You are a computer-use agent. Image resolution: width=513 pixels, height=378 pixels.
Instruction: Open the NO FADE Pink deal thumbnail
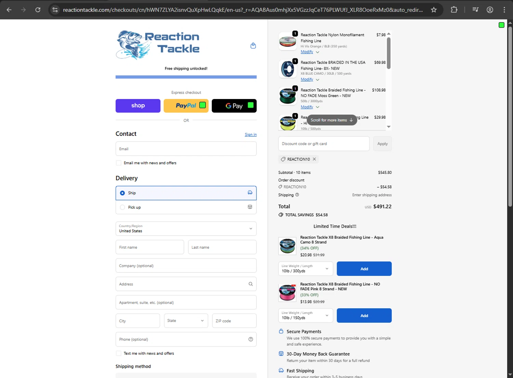coord(287,293)
